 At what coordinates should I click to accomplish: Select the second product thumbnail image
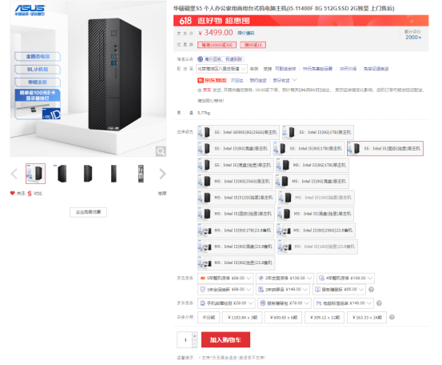tap(62, 174)
